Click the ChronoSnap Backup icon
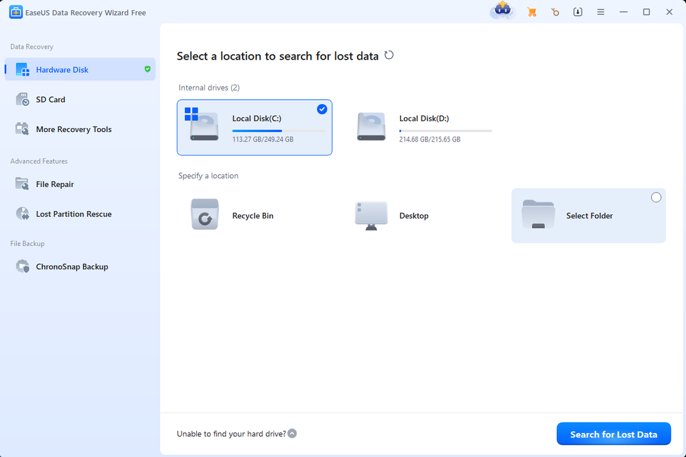Screen dimensions: 686x457 [22, 266]
